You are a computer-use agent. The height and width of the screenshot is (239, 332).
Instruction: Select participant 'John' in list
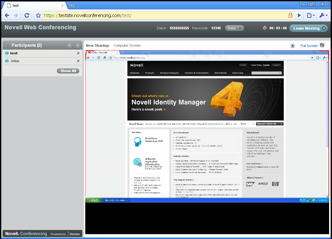tap(42, 61)
